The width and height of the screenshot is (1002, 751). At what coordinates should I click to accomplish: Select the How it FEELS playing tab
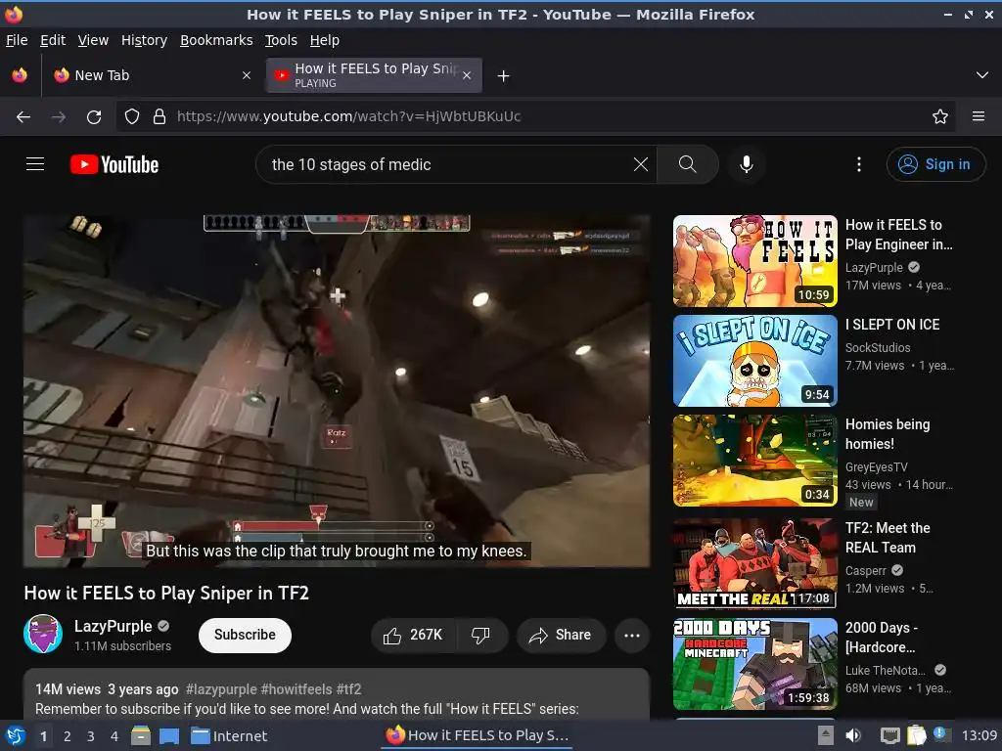pyautogui.click(x=374, y=75)
